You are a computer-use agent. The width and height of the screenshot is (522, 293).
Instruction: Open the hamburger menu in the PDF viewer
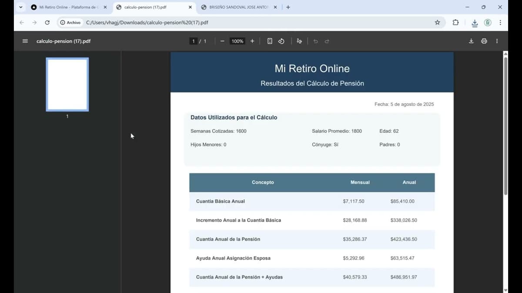click(25, 41)
